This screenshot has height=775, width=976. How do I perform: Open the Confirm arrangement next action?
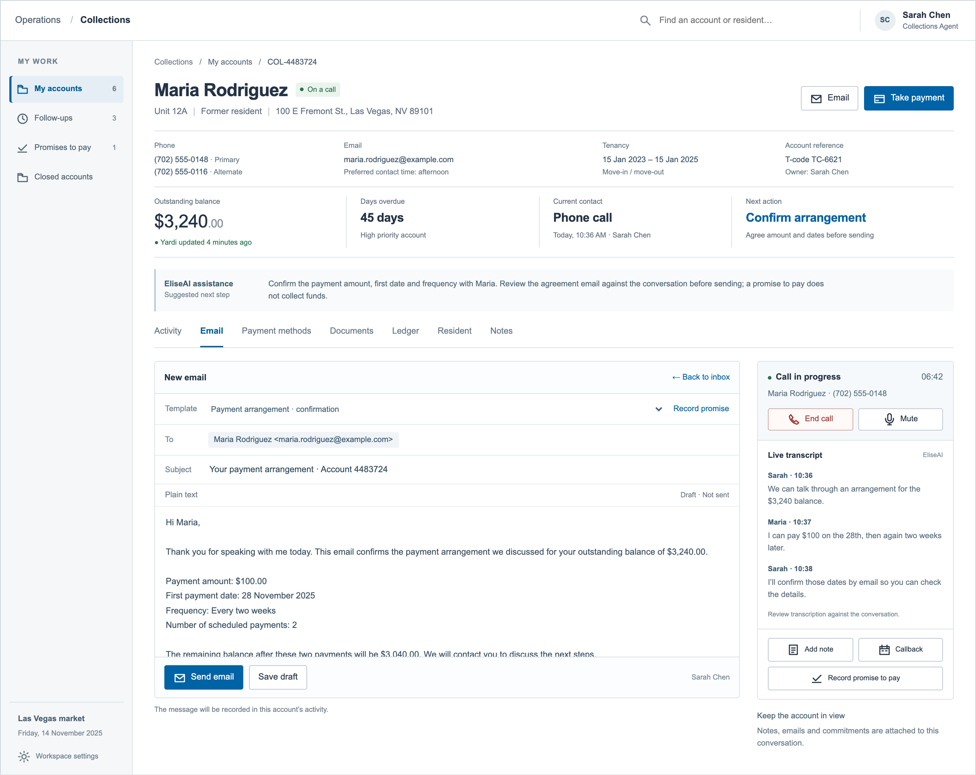point(805,218)
